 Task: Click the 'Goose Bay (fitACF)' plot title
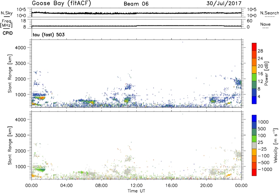[x=61, y=3]
